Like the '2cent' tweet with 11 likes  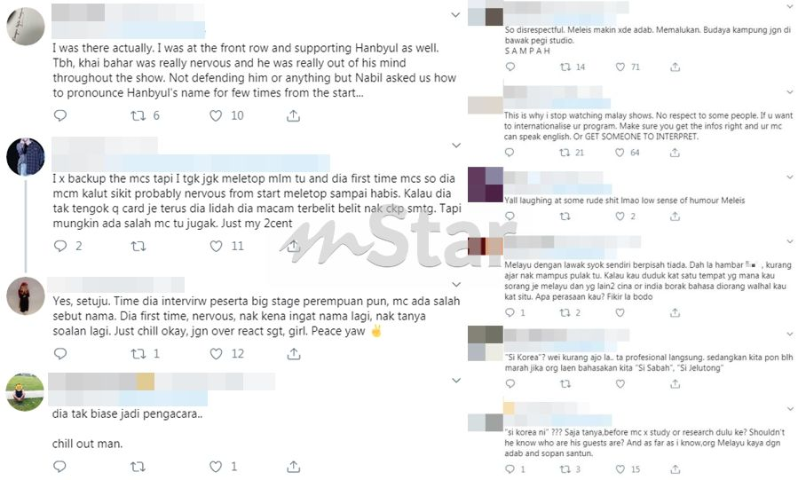point(216,246)
